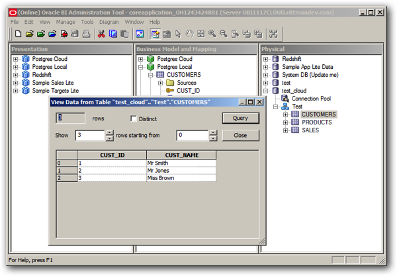Image resolution: width=397 pixels, height=276 pixels.
Task: Expand Sample Targets Lite subject area
Action: pos(16,91)
